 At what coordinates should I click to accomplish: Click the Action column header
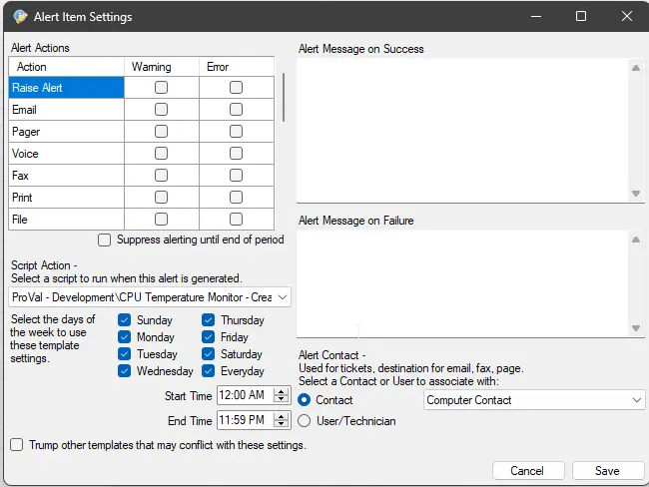tap(66, 67)
